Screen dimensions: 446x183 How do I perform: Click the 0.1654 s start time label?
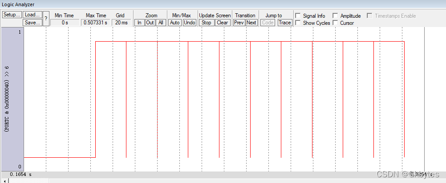tap(21, 174)
